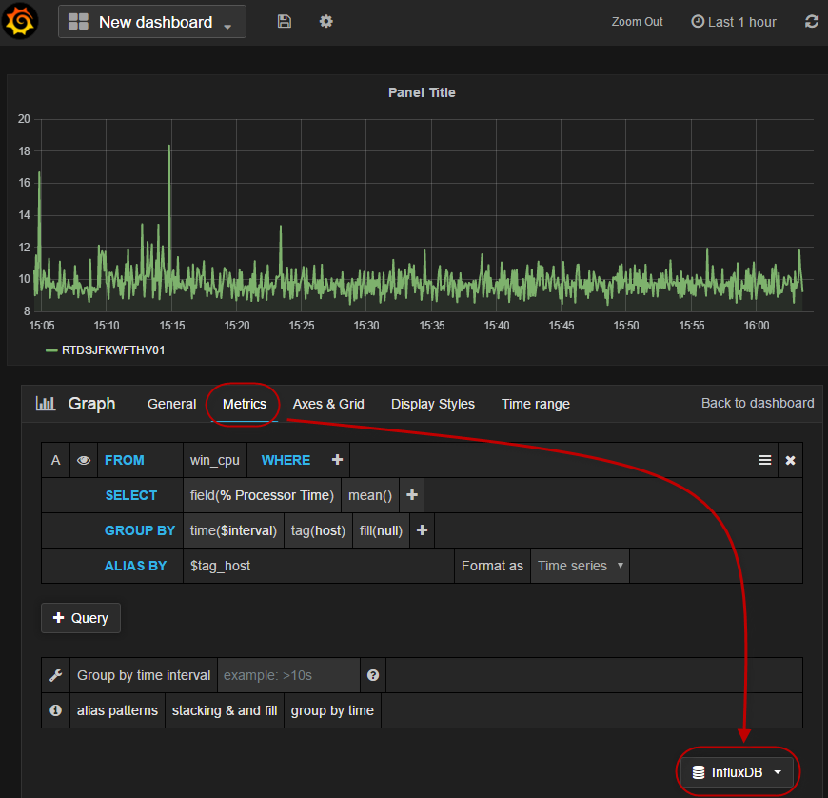Add a WHERE condition plus icon
The width and height of the screenshot is (828, 798).
tap(337, 460)
